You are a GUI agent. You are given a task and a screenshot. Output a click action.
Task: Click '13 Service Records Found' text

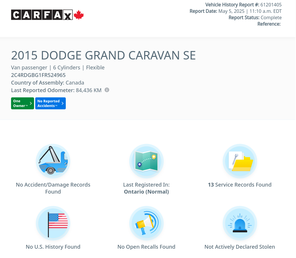click(240, 185)
